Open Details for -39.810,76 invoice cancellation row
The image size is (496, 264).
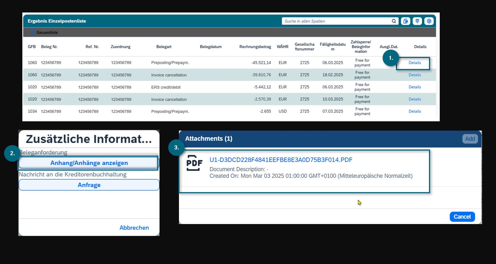point(414,75)
